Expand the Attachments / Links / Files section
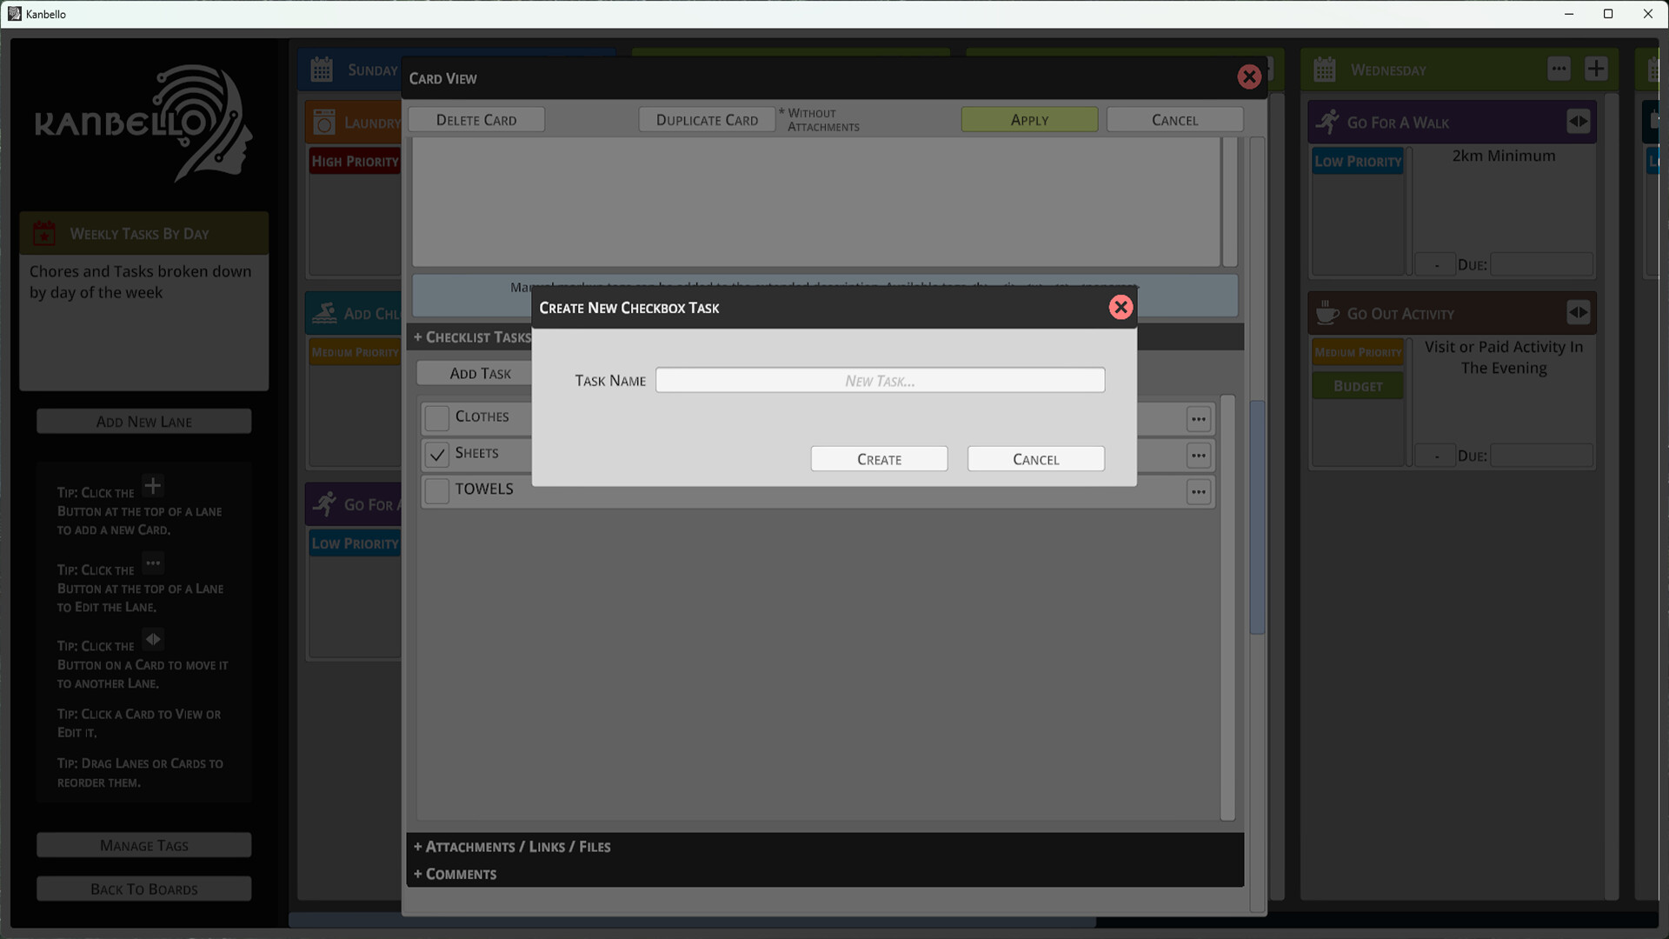 [x=511, y=846]
